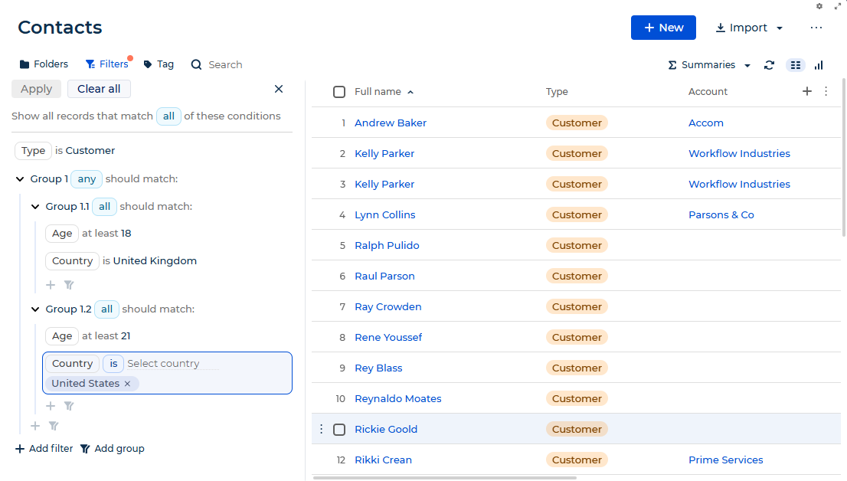
Task: Add a subgroup to Group 1
Action: [54, 426]
